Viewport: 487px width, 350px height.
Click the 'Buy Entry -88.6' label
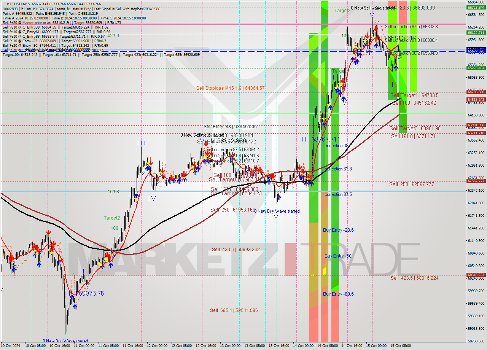(338, 294)
